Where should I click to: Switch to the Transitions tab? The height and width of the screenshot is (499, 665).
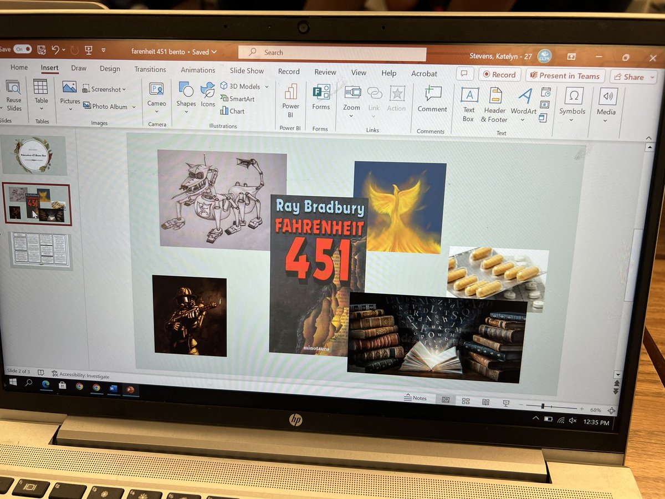(x=150, y=69)
